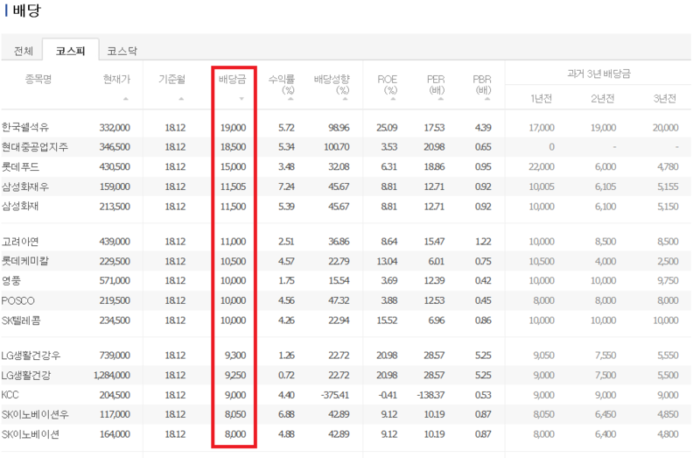Open the SK이노베이션 stock link
Image resolution: width=700 pixels, height=458 pixels.
coord(31,434)
